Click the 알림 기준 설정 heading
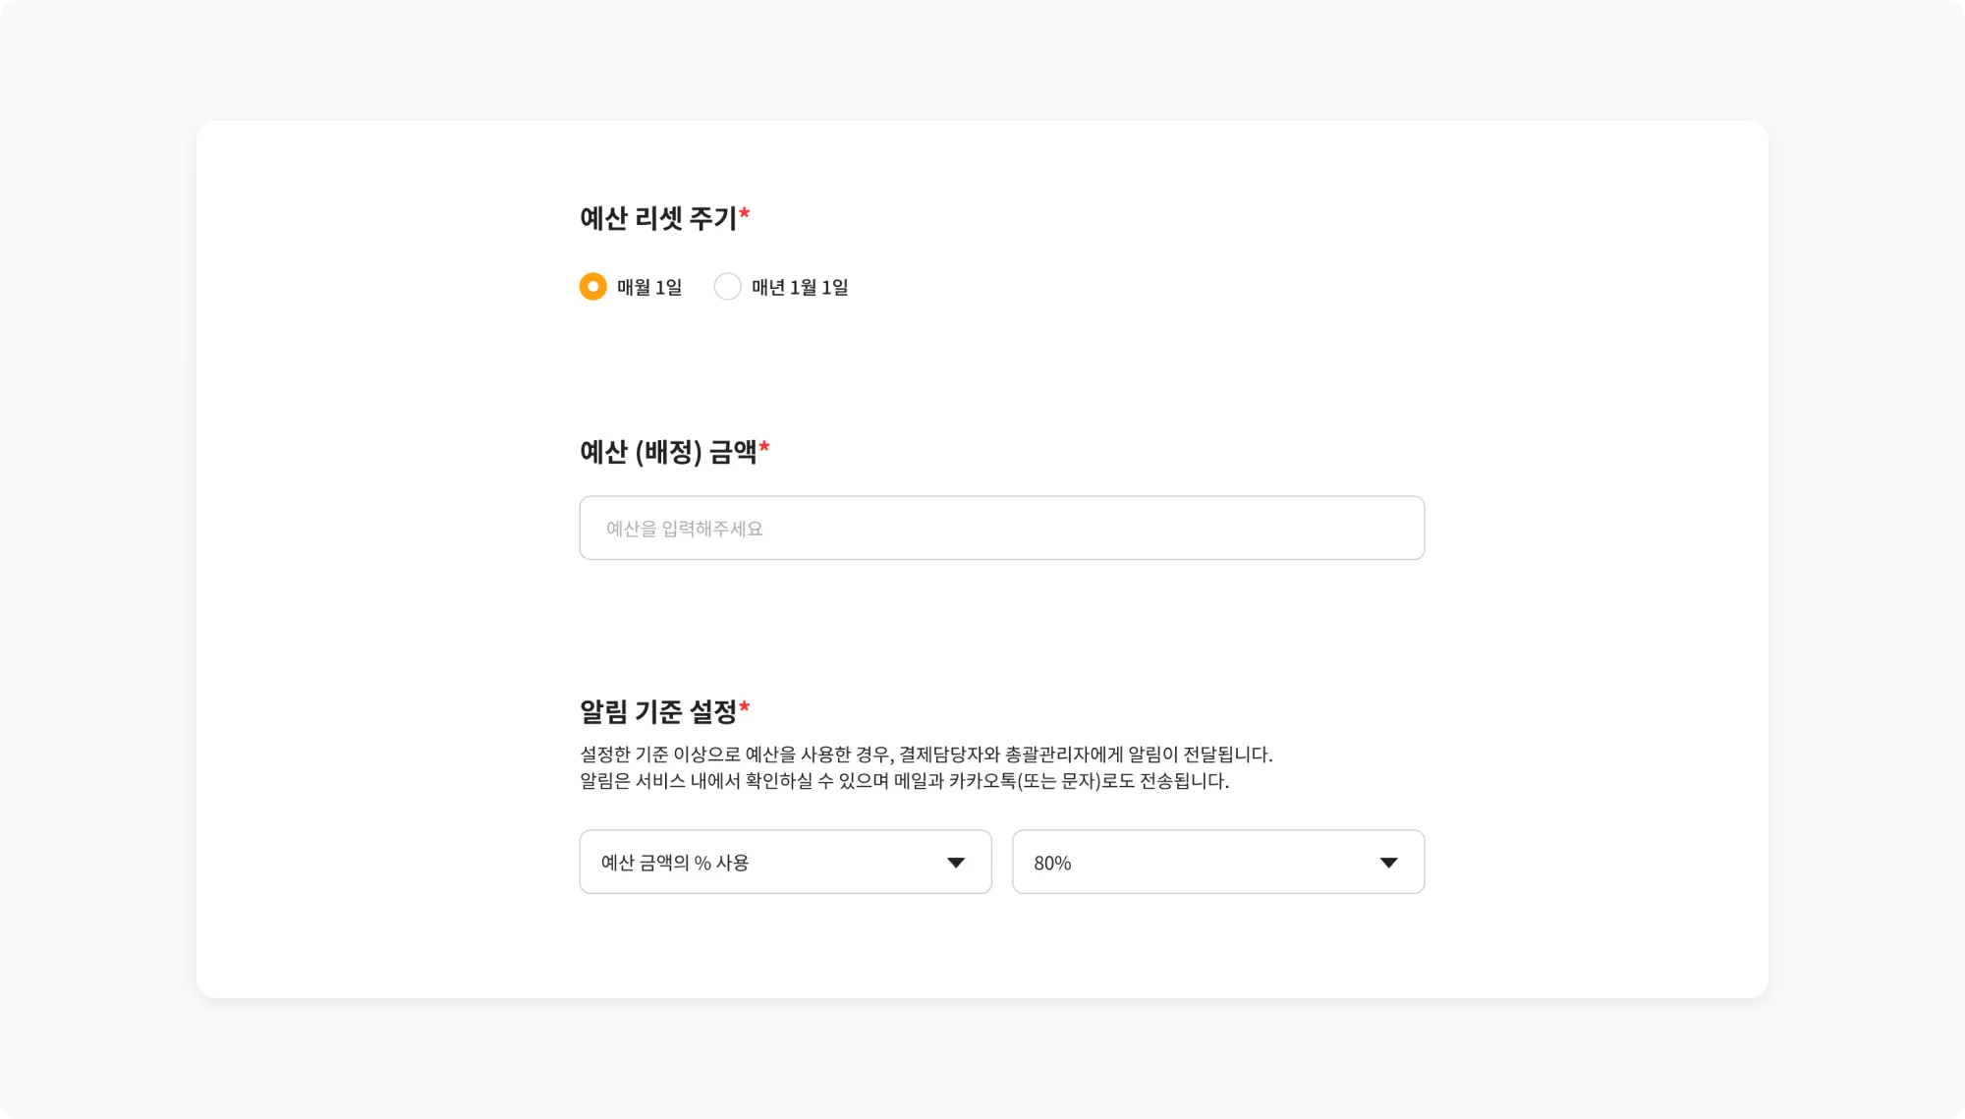Screen dimensions: 1965x1119 (x=658, y=710)
